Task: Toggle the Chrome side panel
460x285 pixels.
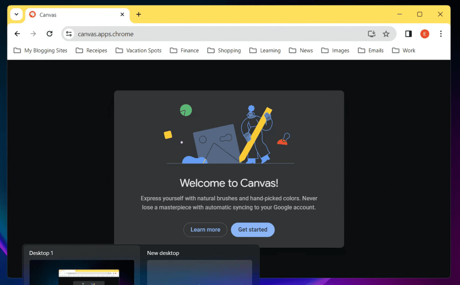Action: coord(408,34)
